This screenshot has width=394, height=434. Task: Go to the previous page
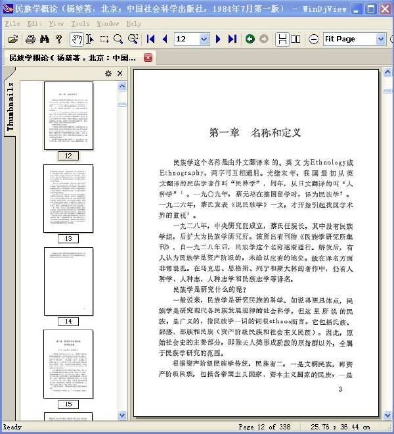[x=165, y=39]
